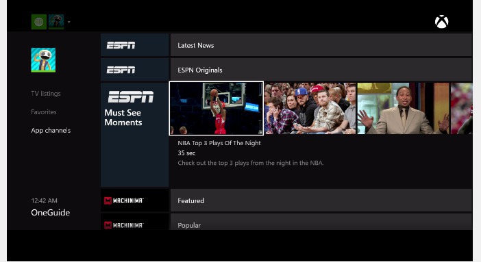Viewport: 481px width, 262px height.
Task: Expand the profile dropdown arrow
Action: click(69, 22)
